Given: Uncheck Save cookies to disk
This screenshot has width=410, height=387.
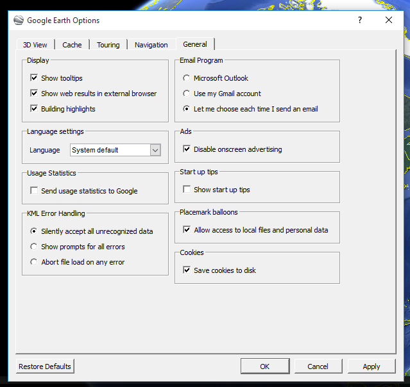Looking at the screenshot, I should click(x=187, y=270).
